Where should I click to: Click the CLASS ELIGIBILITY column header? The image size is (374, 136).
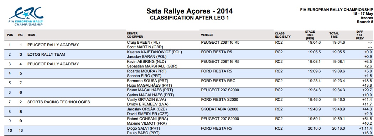coord(283,35)
